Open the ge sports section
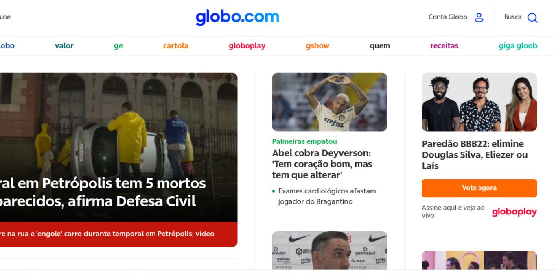This screenshot has height=275, width=556. coord(118,46)
